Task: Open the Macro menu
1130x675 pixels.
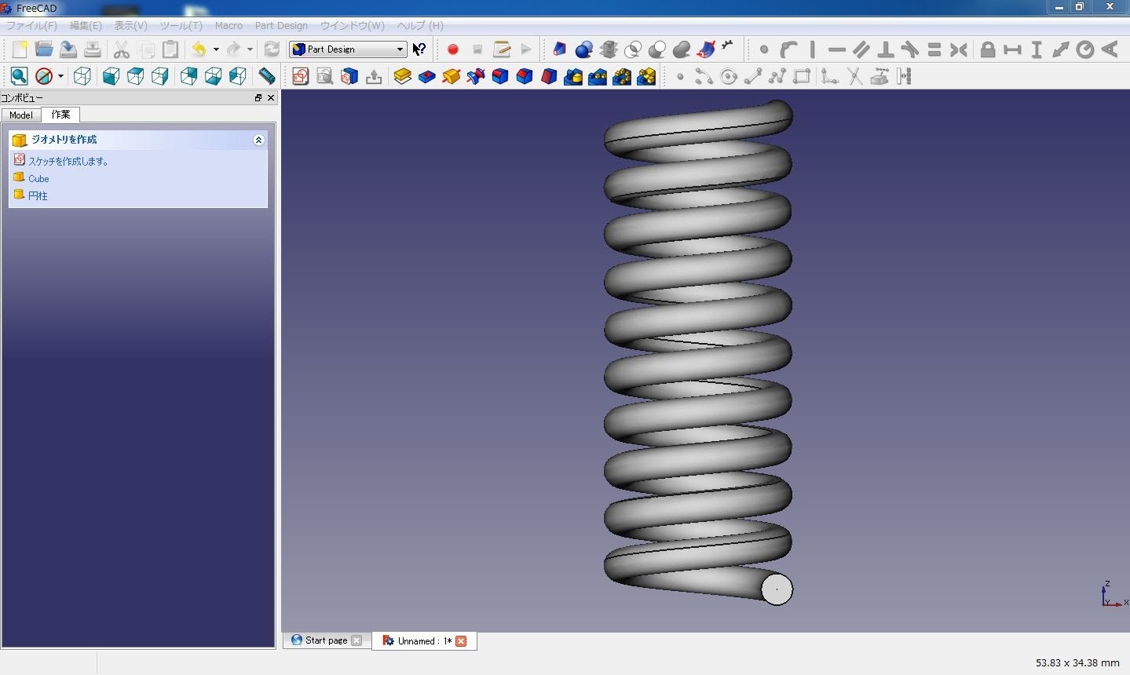Action: tap(229, 25)
